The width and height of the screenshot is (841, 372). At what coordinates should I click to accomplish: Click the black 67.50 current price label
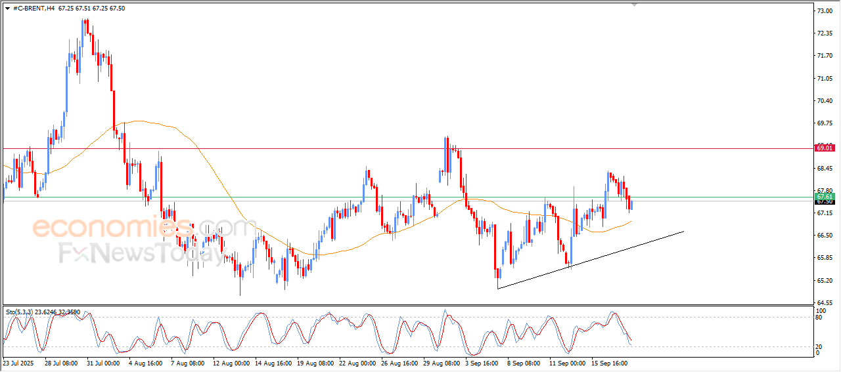tap(825, 202)
